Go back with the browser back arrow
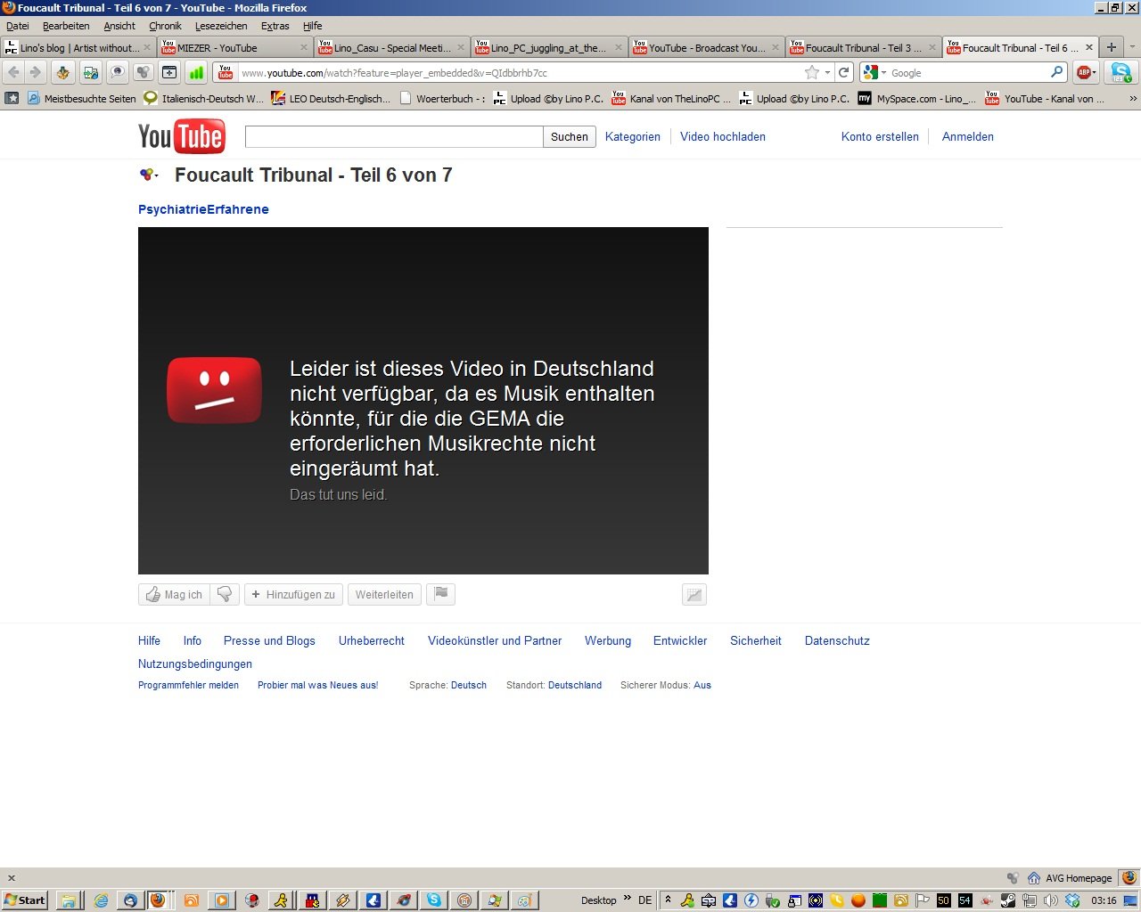 pyautogui.click(x=14, y=72)
